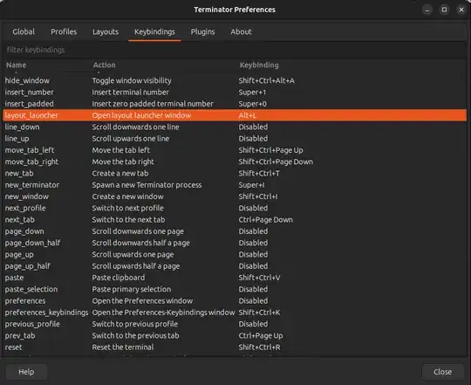Sort by the Keybinding column header
Image resolution: width=471 pixels, height=385 pixels.
(259, 65)
